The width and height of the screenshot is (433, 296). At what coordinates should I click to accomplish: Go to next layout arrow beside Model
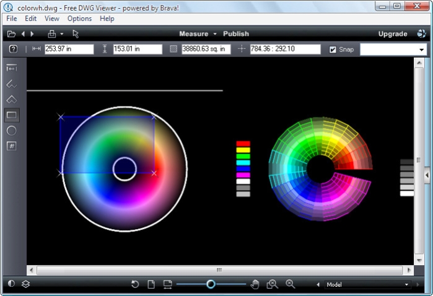click(x=418, y=284)
